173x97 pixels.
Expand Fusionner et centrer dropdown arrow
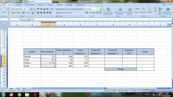pyautogui.click(x=73, y=13)
